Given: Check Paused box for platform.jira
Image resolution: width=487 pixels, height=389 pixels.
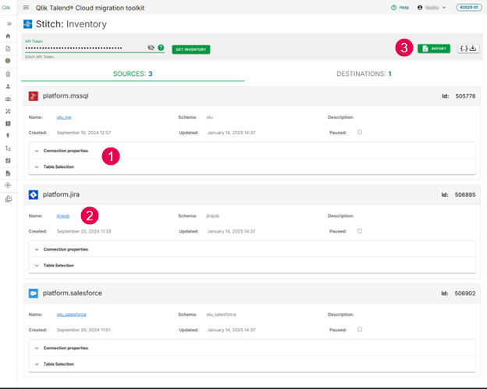Looking at the screenshot, I should 360,231.
